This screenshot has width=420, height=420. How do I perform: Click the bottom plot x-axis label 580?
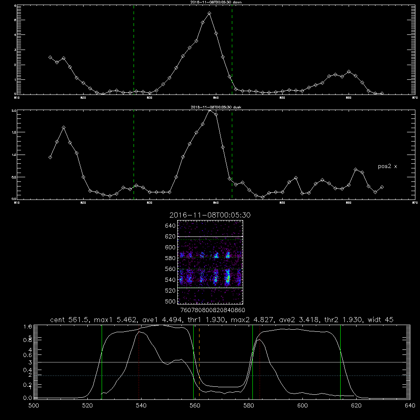249,406
